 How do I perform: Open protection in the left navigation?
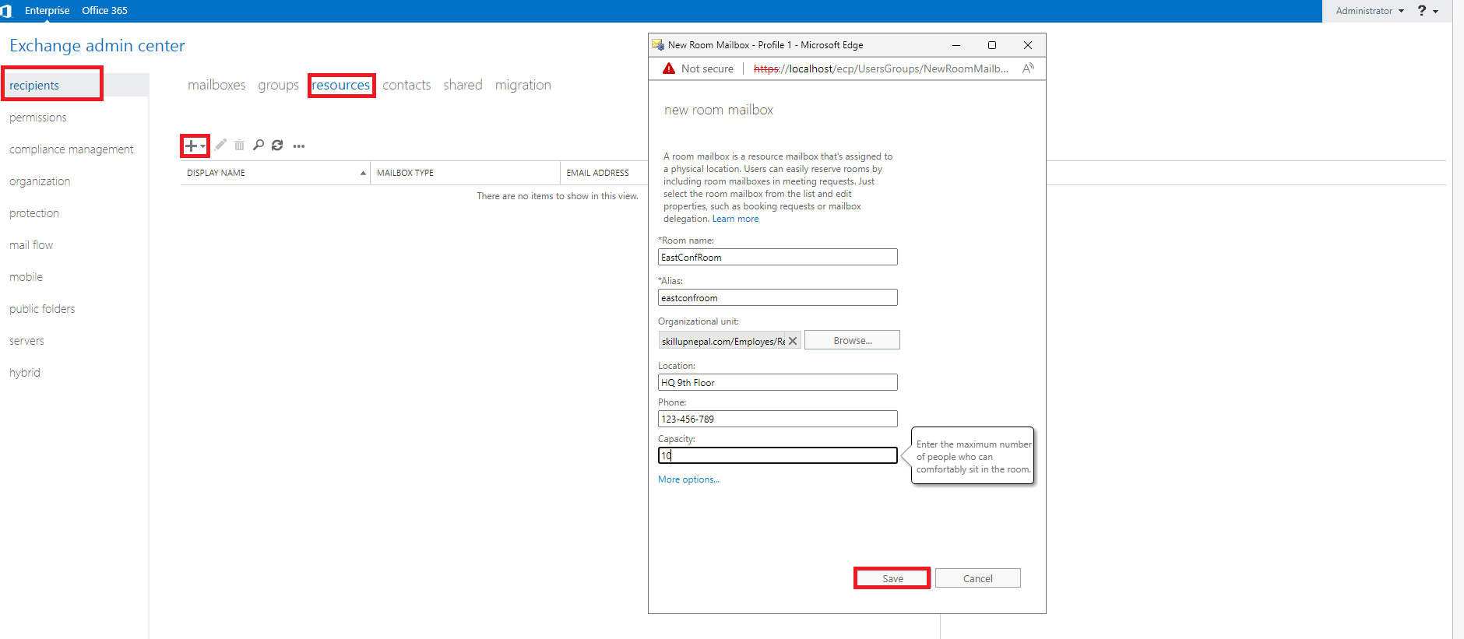(34, 213)
